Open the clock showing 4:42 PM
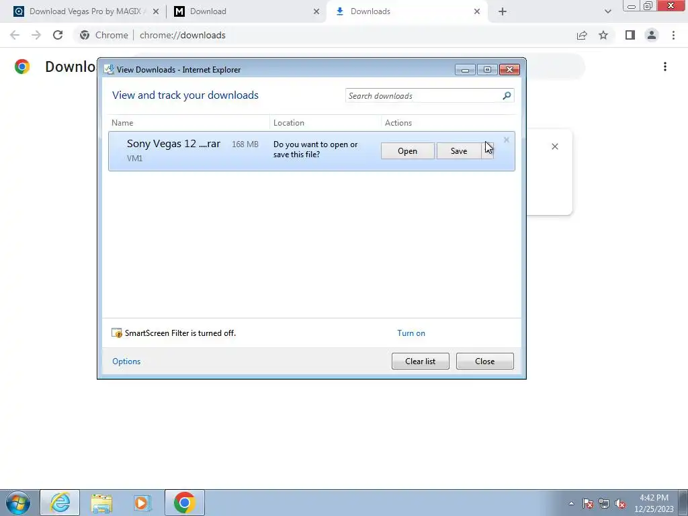The height and width of the screenshot is (516, 688). click(x=654, y=503)
